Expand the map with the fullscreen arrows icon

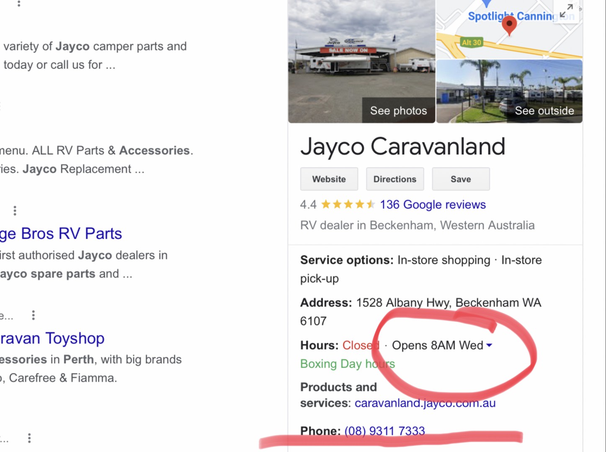[x=566, y=11]
